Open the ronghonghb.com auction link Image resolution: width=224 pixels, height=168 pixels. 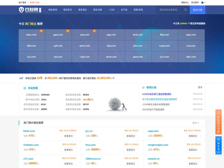[158, 145]
